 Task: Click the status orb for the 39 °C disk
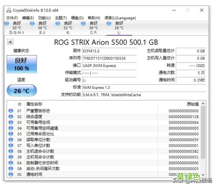click(x=83, y=23)
